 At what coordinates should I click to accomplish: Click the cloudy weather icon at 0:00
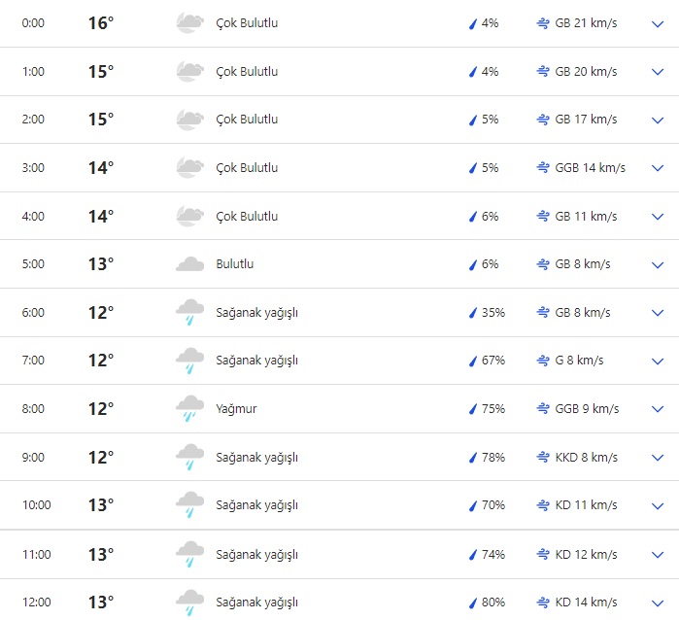point(189,23)
